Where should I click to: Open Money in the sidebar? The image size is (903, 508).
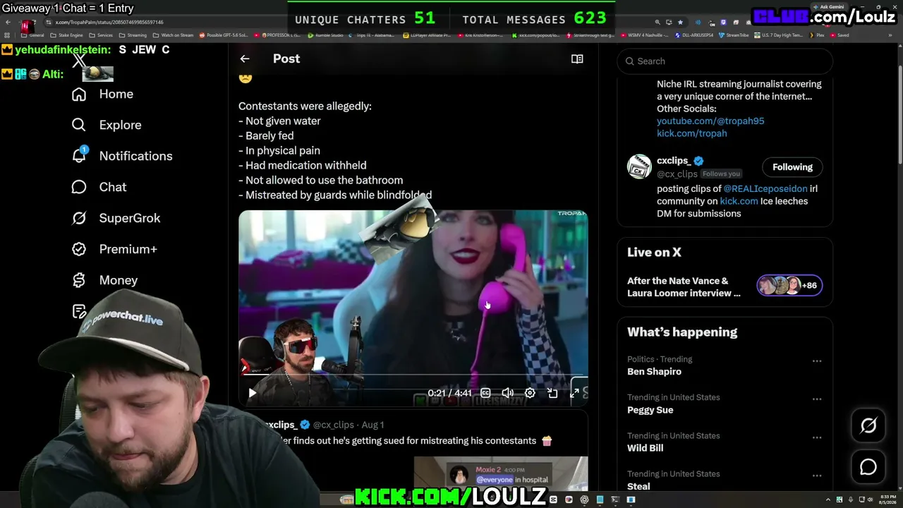click(x=105, y=280)
